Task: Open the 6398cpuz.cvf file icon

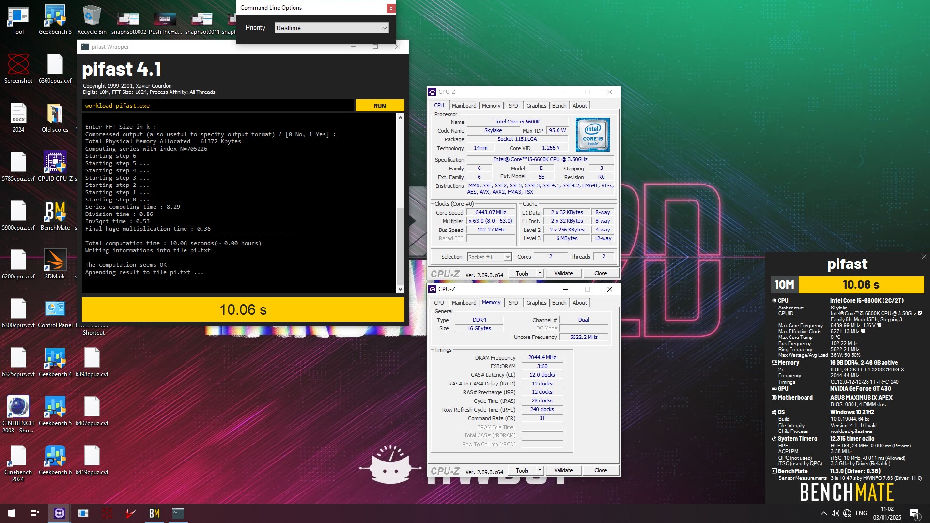Action: pyautogui.click(x=92, y=362)
